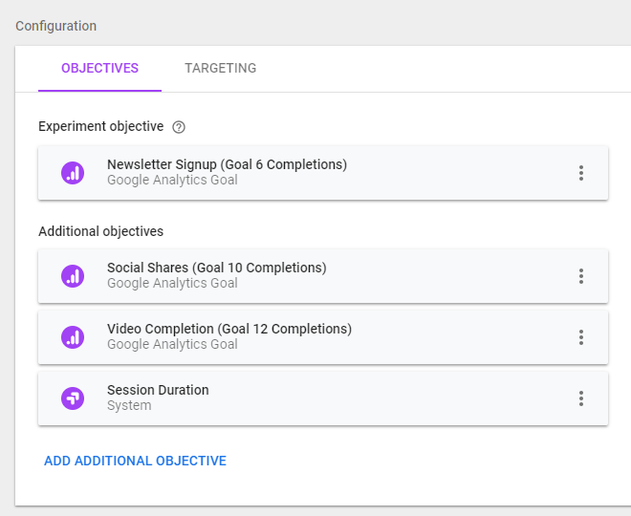Open more options for Newsletter Signup
The image size is (631, 516).
click(580, 173)
